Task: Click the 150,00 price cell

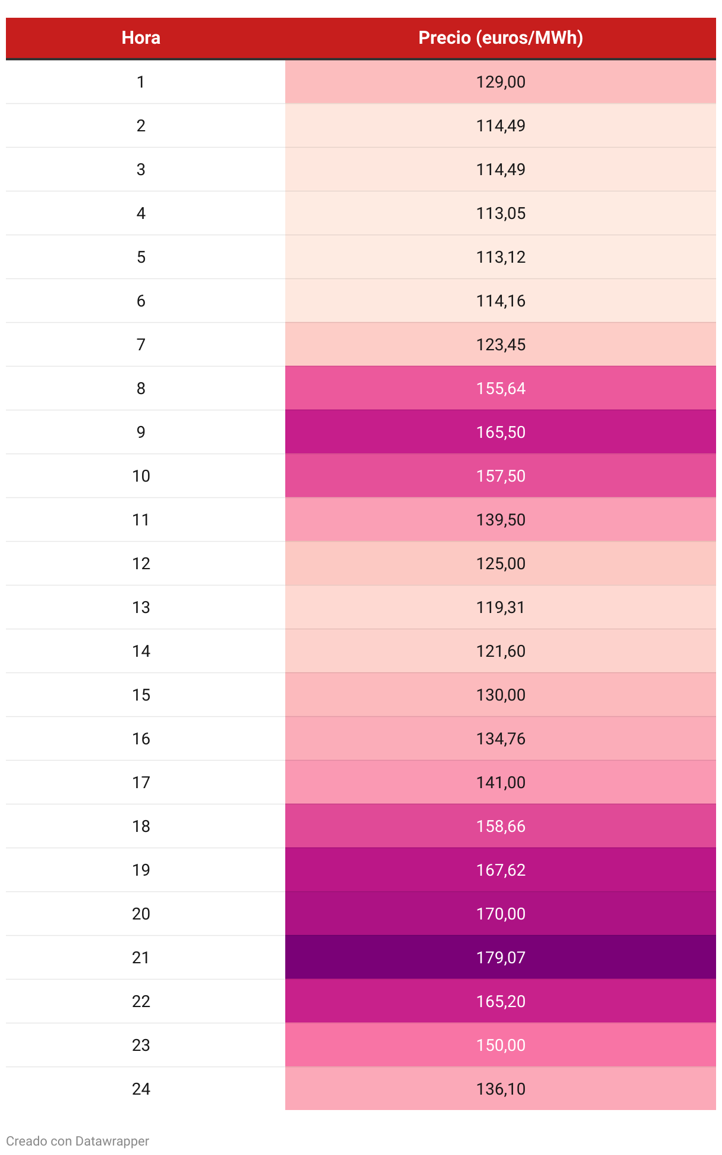Action: point(500,1045)
